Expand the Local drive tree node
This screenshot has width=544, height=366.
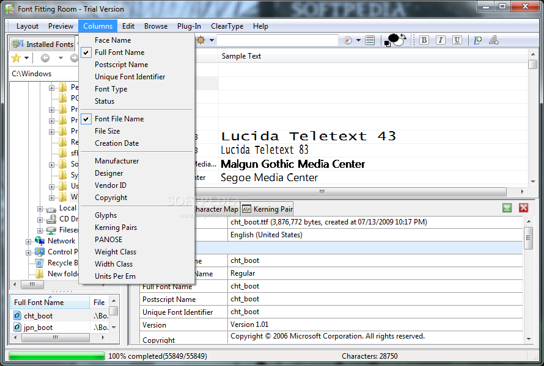(40, 209)
